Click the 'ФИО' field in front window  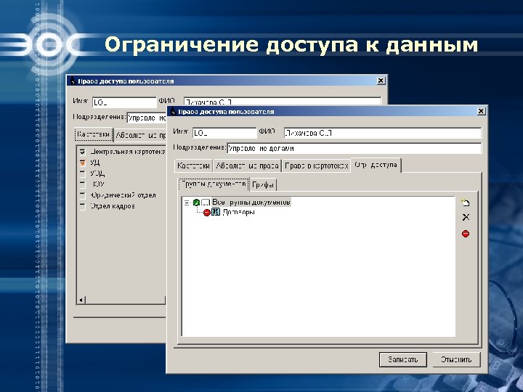383,133
